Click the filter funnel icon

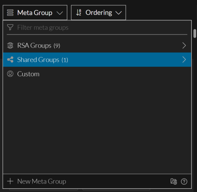click(x=10, y=27)
